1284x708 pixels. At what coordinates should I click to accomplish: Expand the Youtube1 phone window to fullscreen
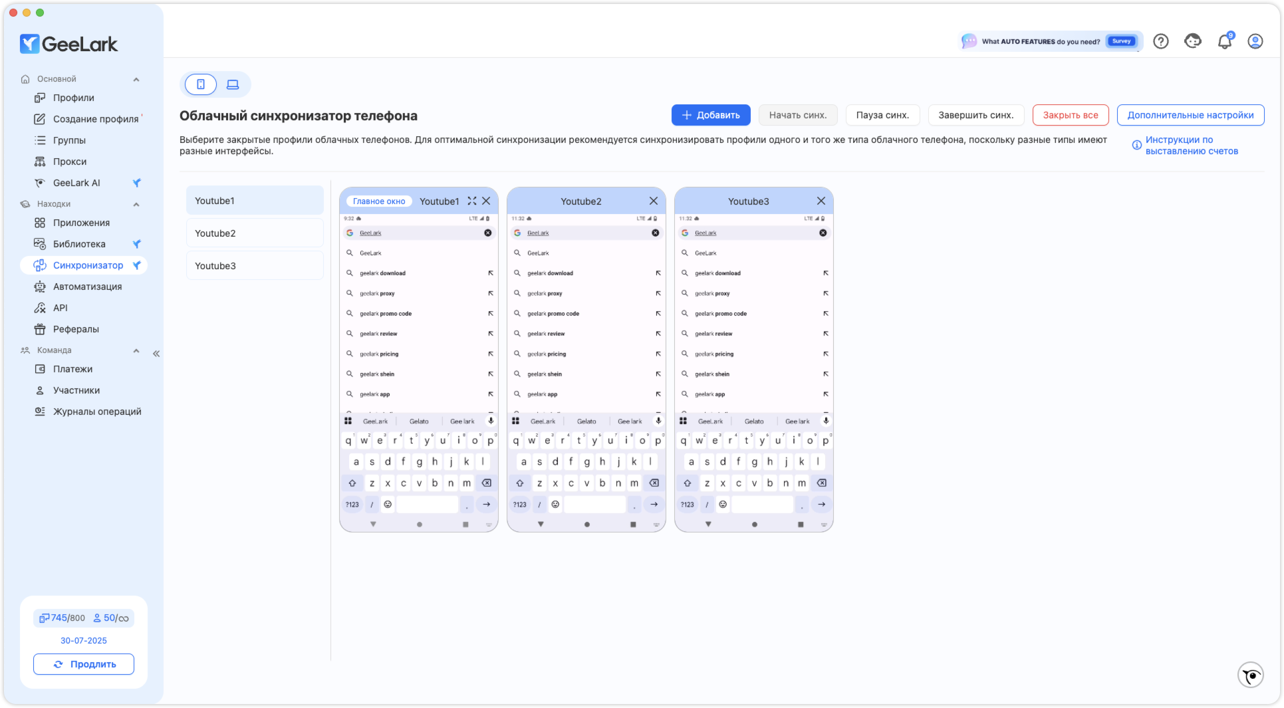click(x=472, y=201)
